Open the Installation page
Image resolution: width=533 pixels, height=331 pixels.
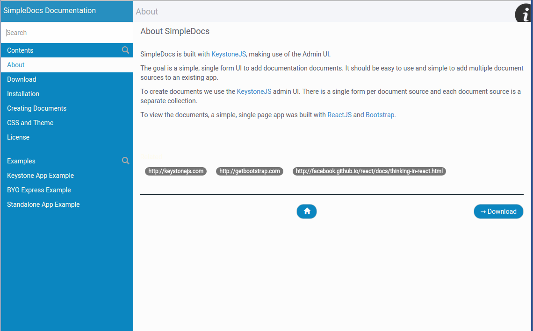click(67, 94)
